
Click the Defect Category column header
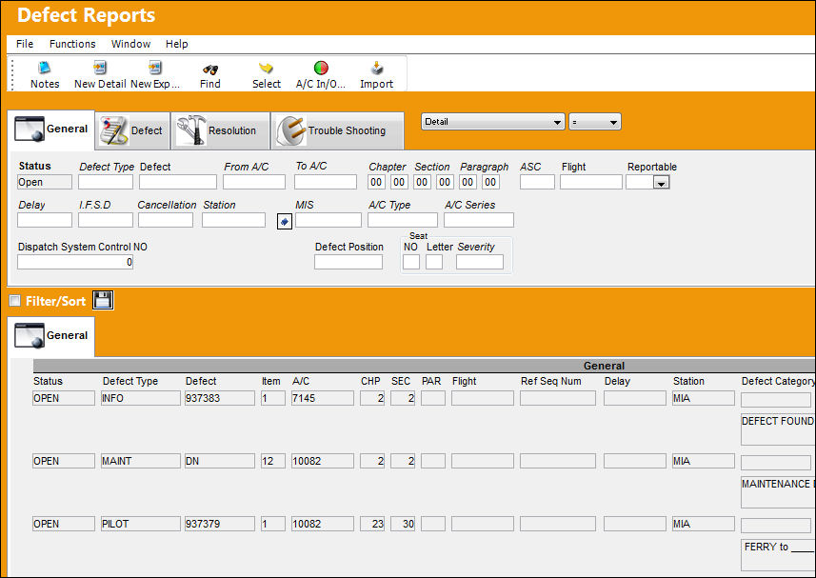tap(778, 381)
